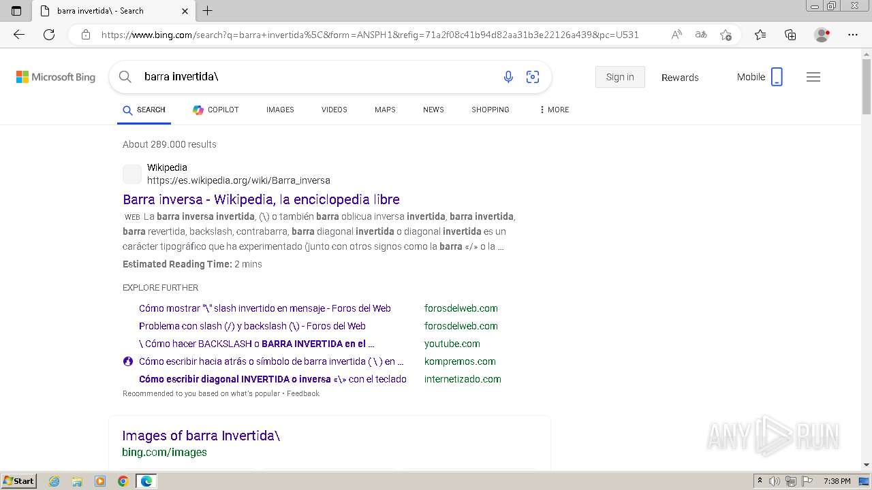Focus the Bing search box text
This screenshot has width=872, height=490.
tap(181, 77)
